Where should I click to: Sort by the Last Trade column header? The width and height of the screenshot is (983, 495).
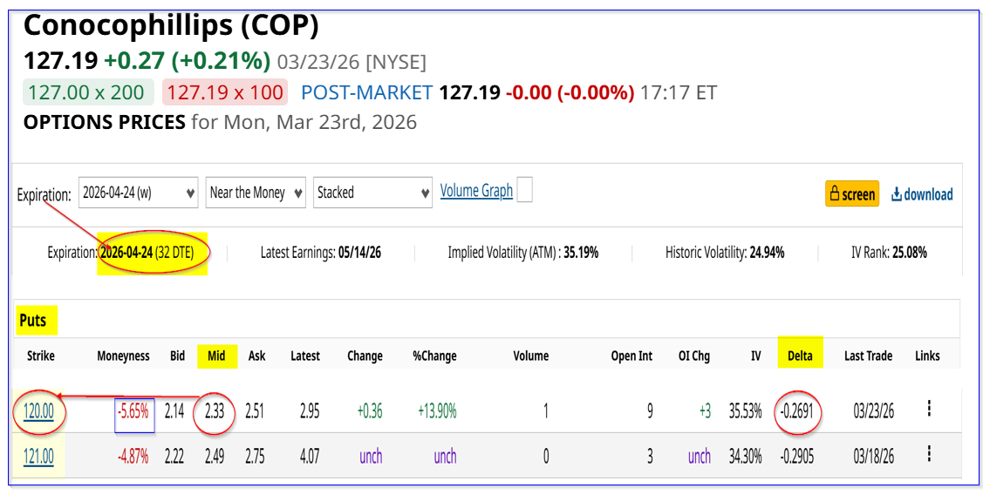point(868,356)
